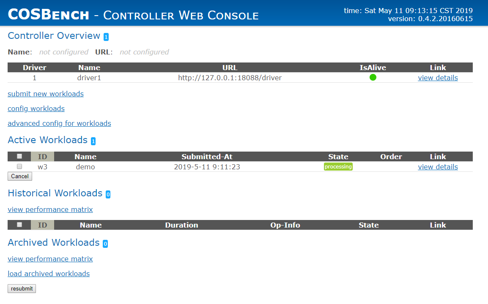This screenshot has height=304, width=488.
Task: View details for the demo workload
Action: click(438, 167)
